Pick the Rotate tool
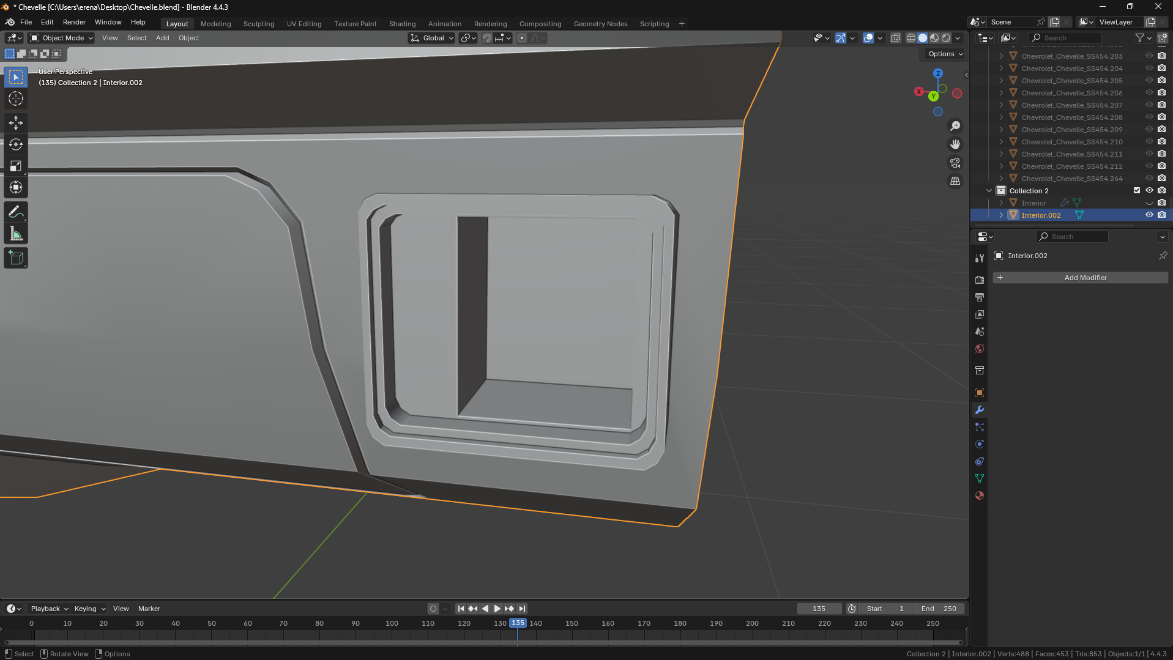Screen dimensions: 1173x660 click(x=16, y=144)
